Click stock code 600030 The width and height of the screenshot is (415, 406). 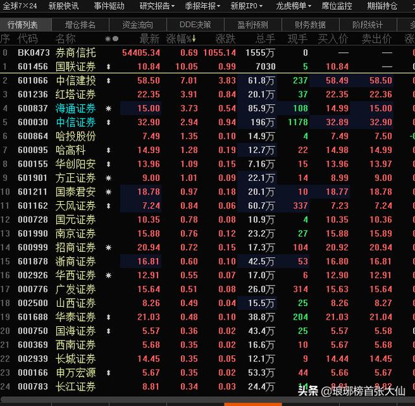(33, 123)
